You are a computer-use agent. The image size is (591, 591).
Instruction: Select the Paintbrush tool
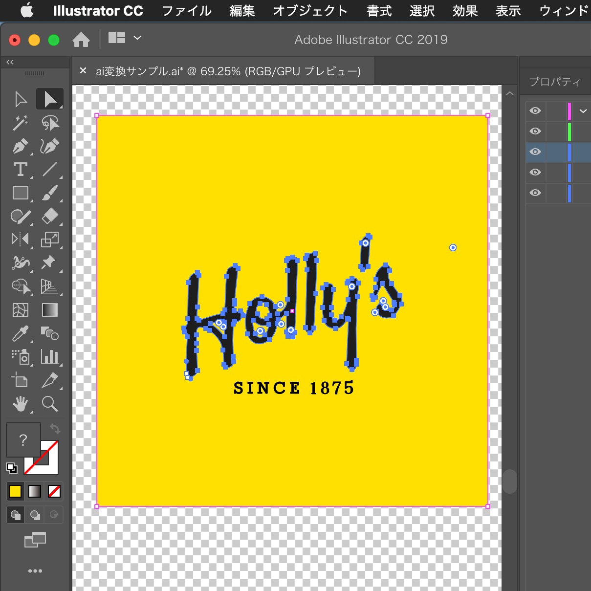50,193
